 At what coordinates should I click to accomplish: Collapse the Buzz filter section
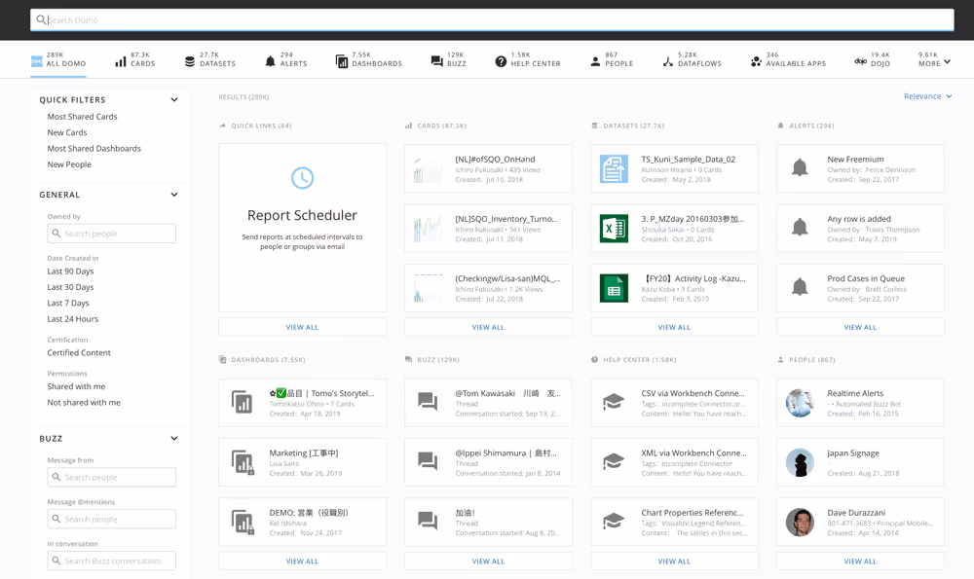[x=174, y=438]
